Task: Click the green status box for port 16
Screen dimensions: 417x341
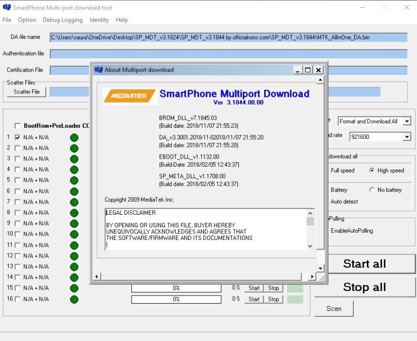Action: pyautogui.click(x=295, y=299)
